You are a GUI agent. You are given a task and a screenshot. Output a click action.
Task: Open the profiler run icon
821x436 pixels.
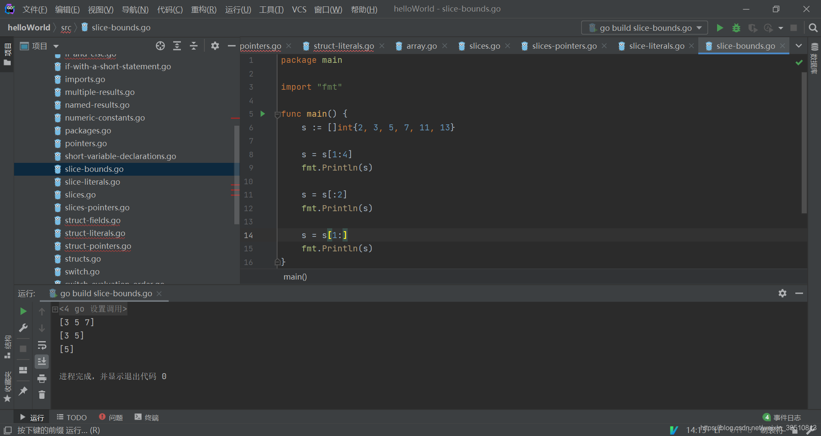click(x=768, y=28)
